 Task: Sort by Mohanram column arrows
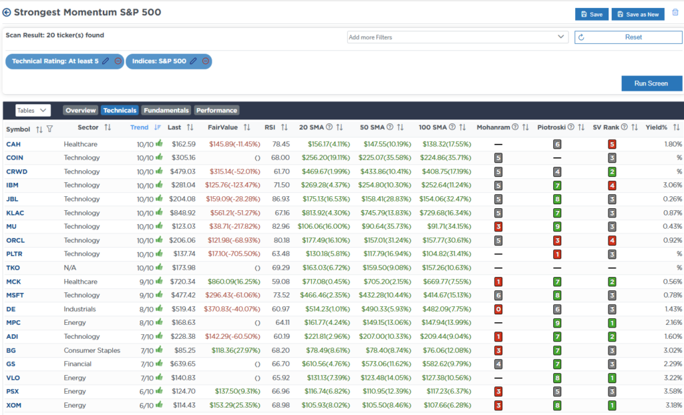coord(525,127)
